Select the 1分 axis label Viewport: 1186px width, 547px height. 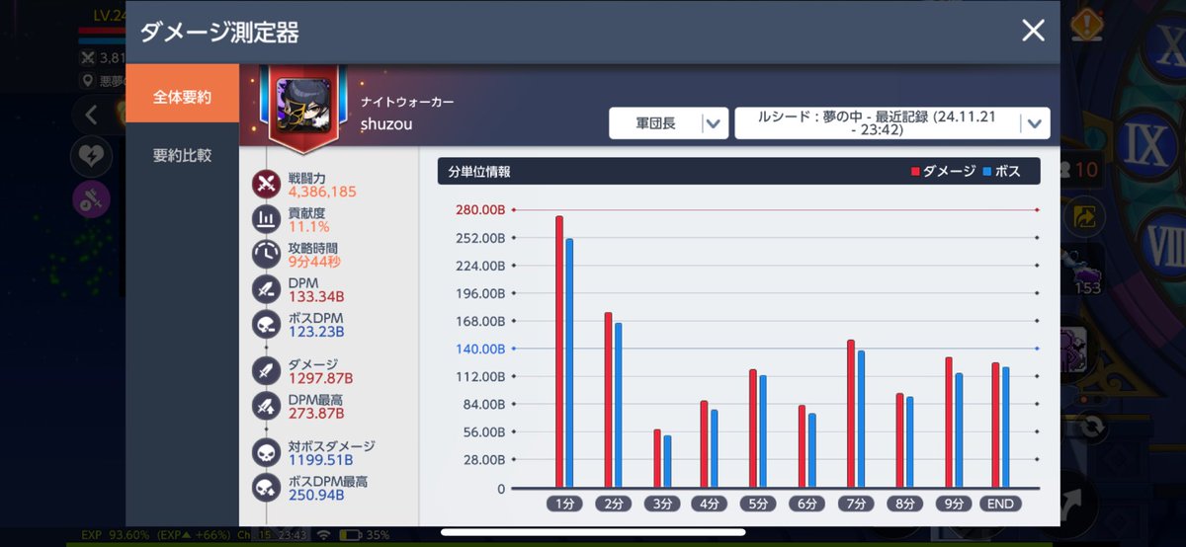click(x=564, y=504)
